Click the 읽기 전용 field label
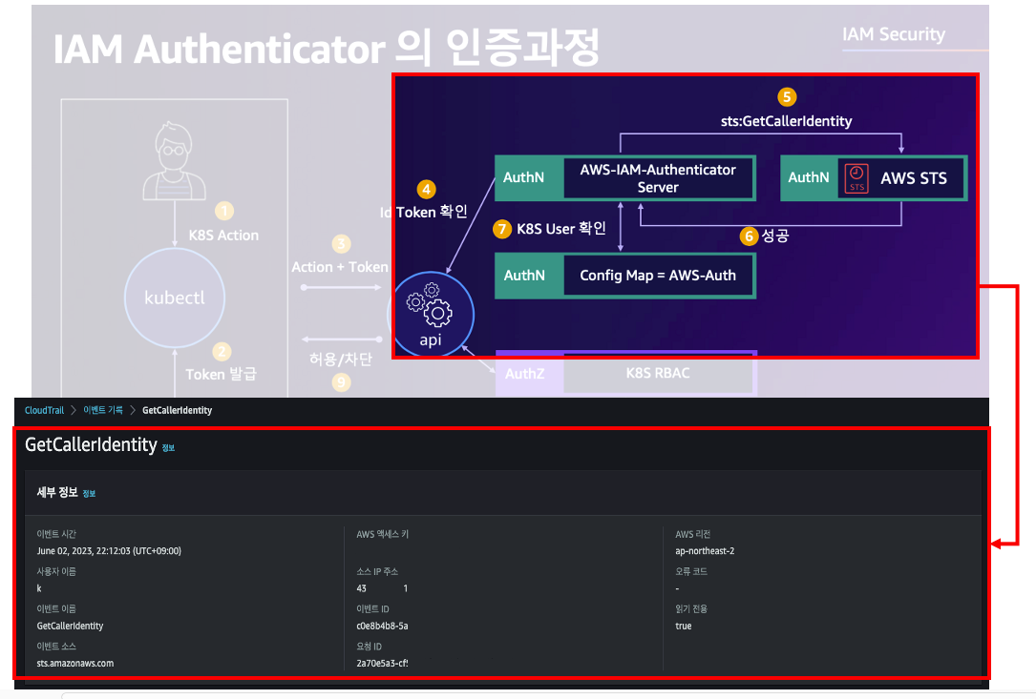1036x699 pixels. point(691,609)
